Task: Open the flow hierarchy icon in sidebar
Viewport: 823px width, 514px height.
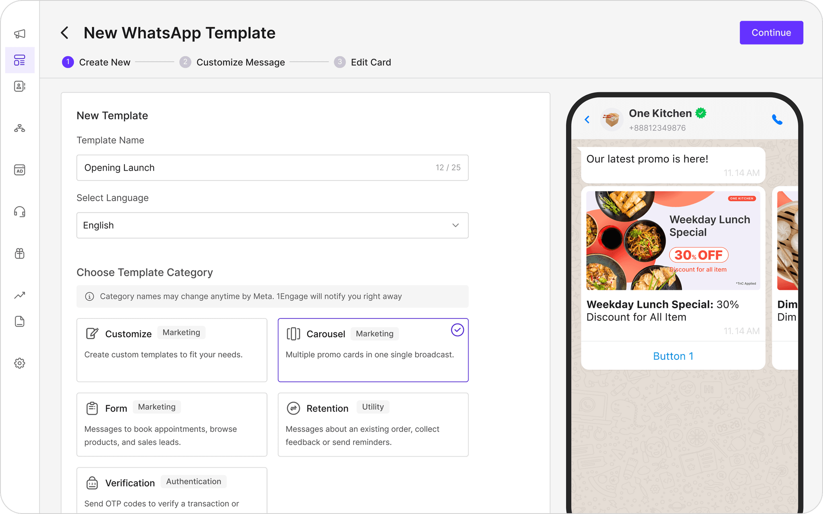Action: [x=20, y=128]
